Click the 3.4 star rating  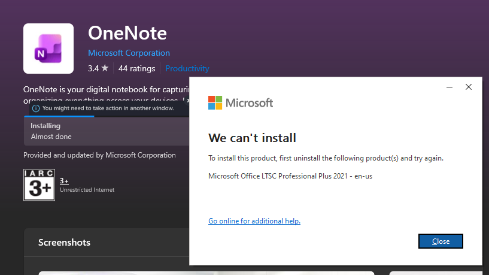pos(98,68)
